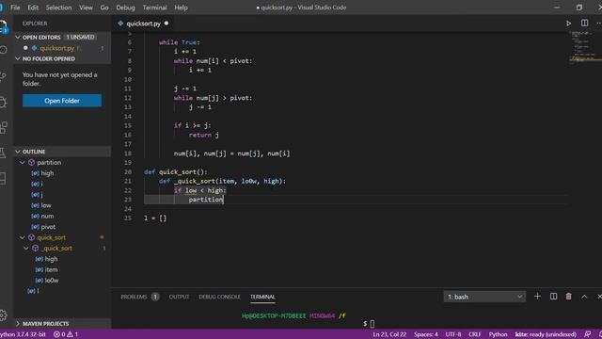Split the terminal pane
The width and height of the screenshot is (602, 339).
coord(553,297)
